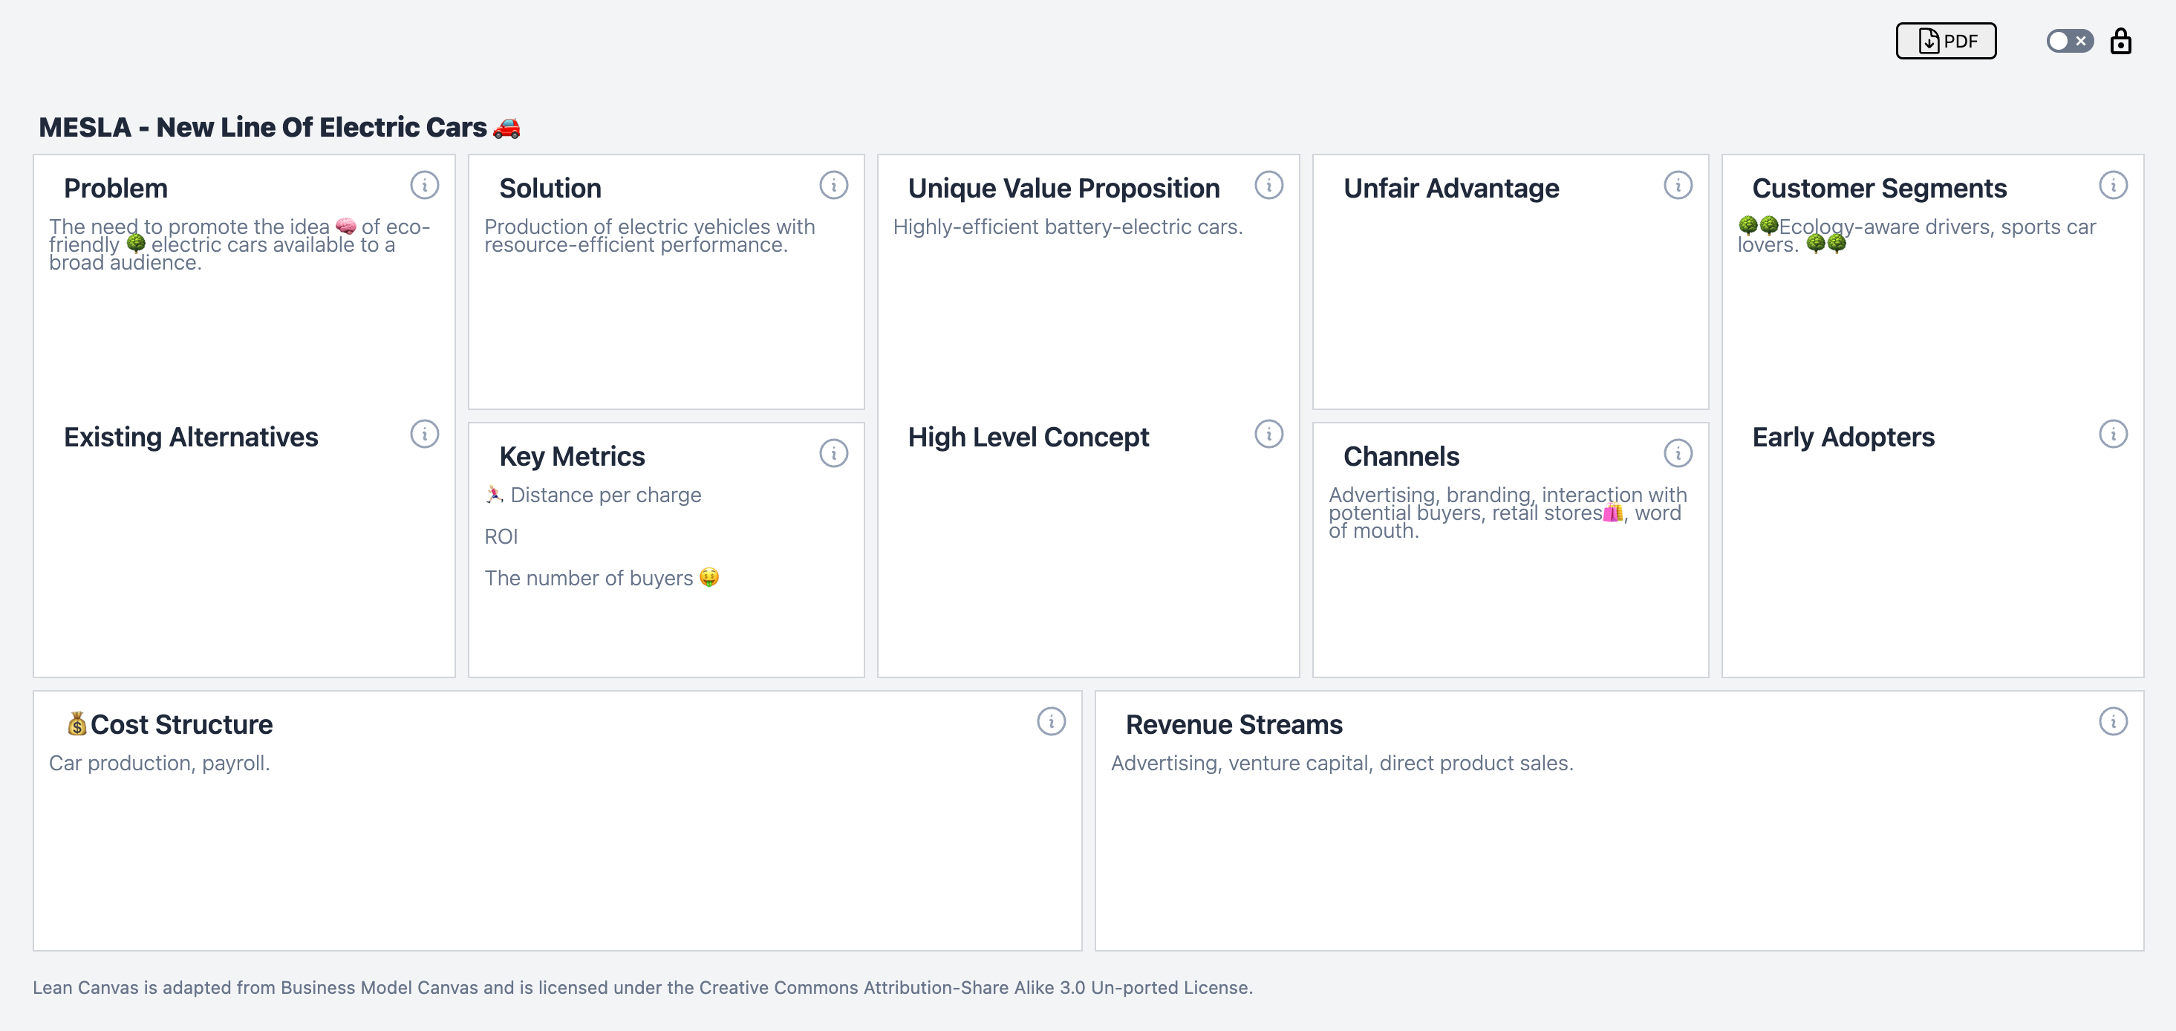Image resolution: width=2176 pixels, height=1031 pixels.
Task: Click the Channels info icon
Action: [x=1677, y=454]
